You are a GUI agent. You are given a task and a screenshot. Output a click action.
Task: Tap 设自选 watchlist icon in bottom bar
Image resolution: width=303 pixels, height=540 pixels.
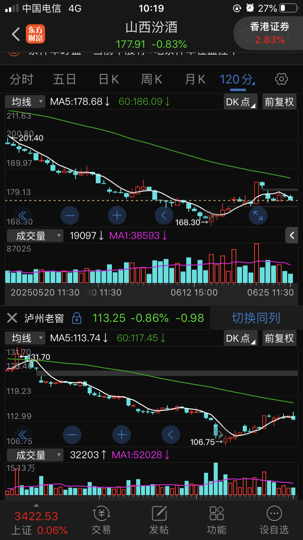pos(274,520)
